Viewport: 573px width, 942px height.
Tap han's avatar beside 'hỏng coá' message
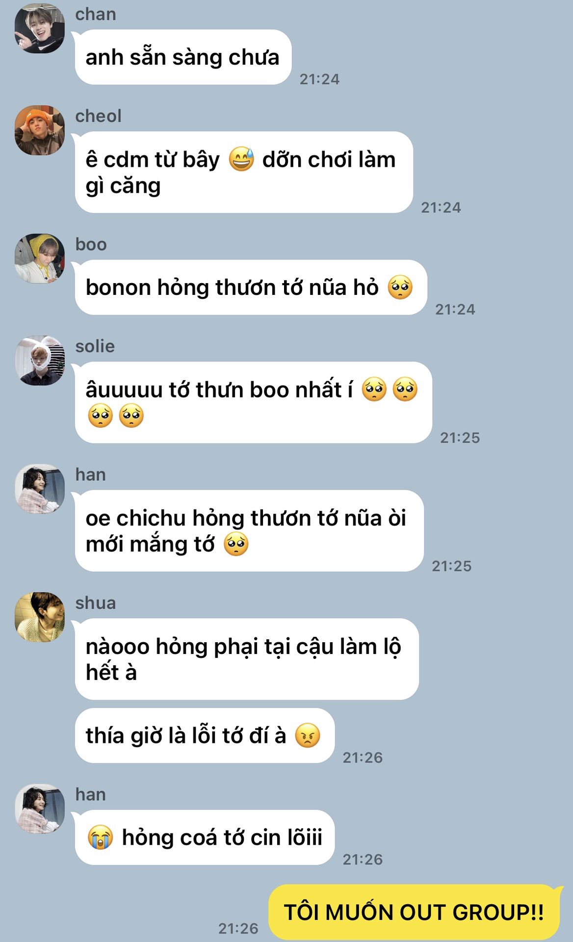[x=40, y=809]
